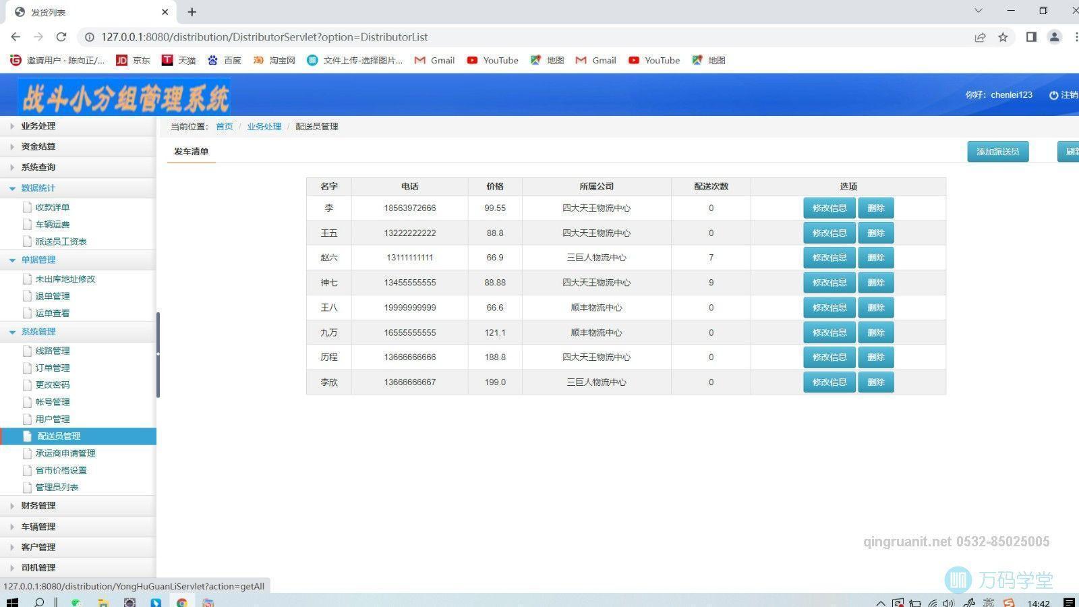
Task: Expand the 司机管理 menu section
Action: (78, 568)
